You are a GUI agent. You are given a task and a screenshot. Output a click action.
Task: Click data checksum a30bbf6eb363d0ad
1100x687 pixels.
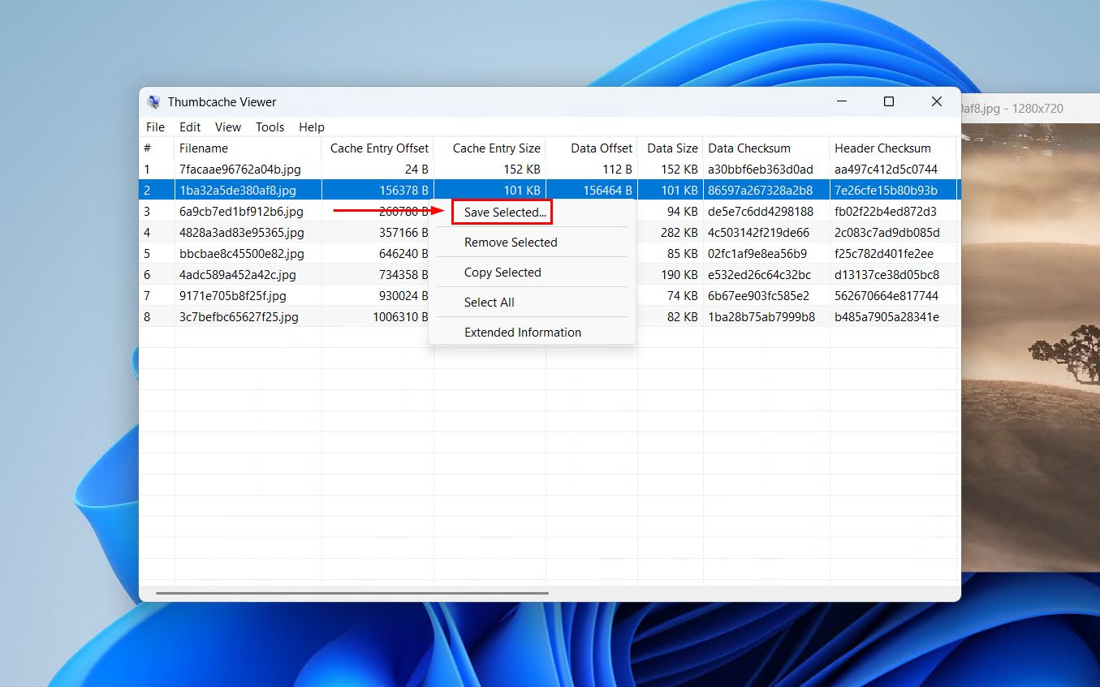(x=761, y=170)
